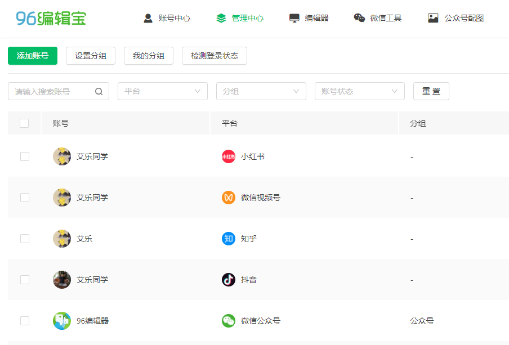This screenshot has height=345, width=509.
Task: Click the 检测登录状态 button
Action: point(214,56)
